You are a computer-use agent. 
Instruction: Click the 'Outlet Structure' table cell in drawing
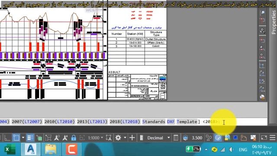click(155, 39)
